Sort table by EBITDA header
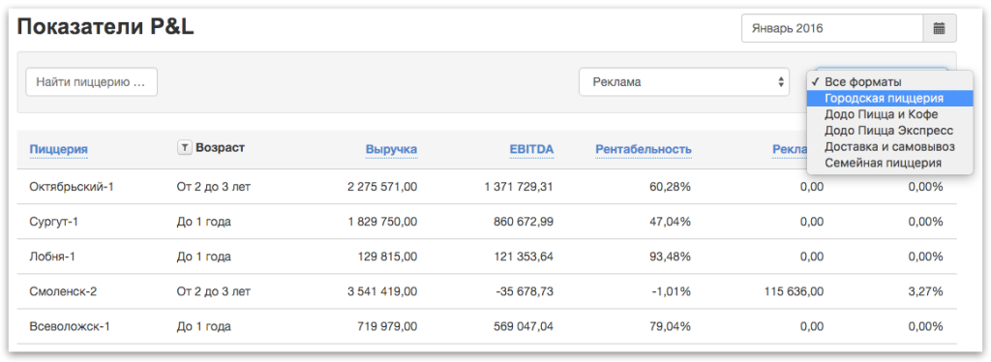 click(531, 150)
